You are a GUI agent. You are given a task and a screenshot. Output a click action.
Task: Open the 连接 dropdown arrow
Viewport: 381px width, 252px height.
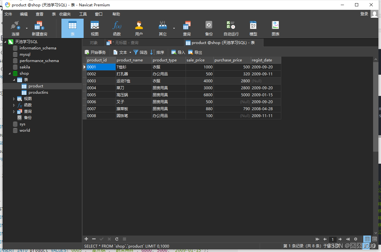(x=27, y=28)
